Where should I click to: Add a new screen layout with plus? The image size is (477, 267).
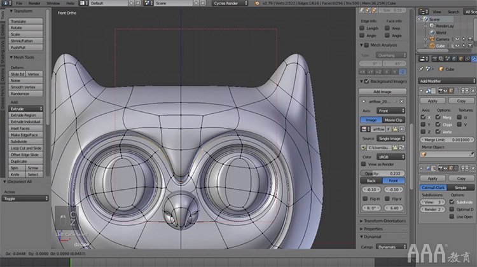(132, 3)
